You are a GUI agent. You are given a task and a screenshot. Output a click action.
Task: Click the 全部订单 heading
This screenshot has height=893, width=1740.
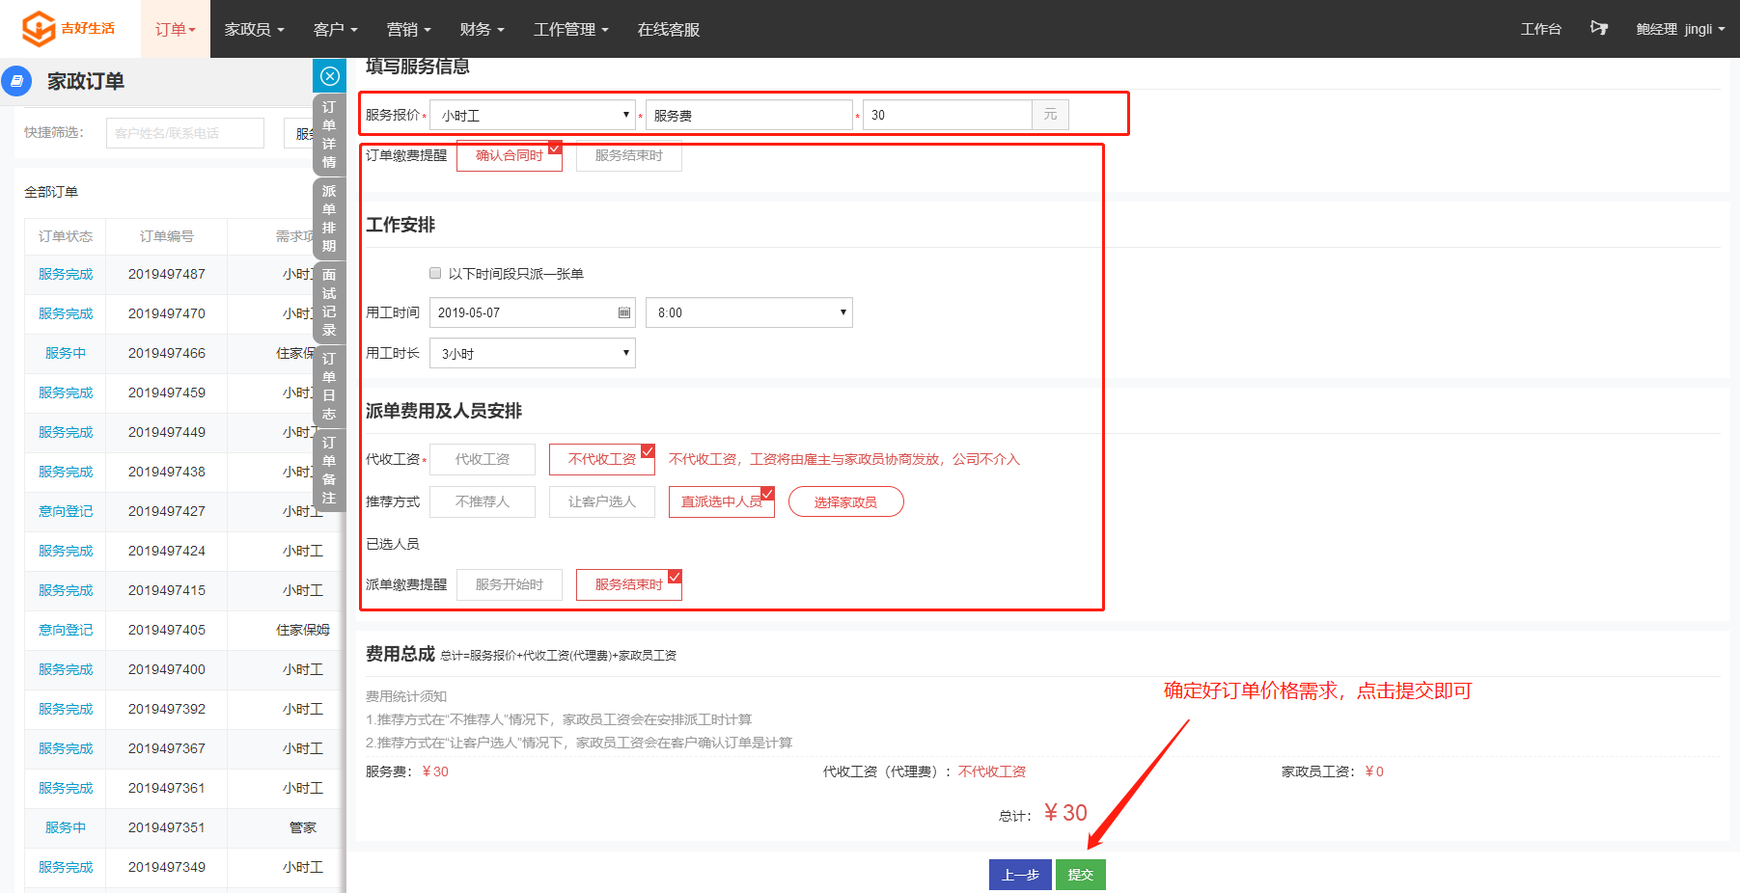(x=51, y=192)
